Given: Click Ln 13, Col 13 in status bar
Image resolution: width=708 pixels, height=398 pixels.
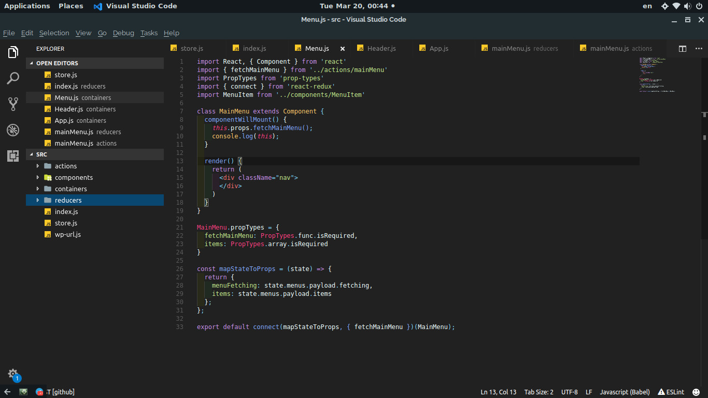Looking at the screenshot, I should [499, 392].
